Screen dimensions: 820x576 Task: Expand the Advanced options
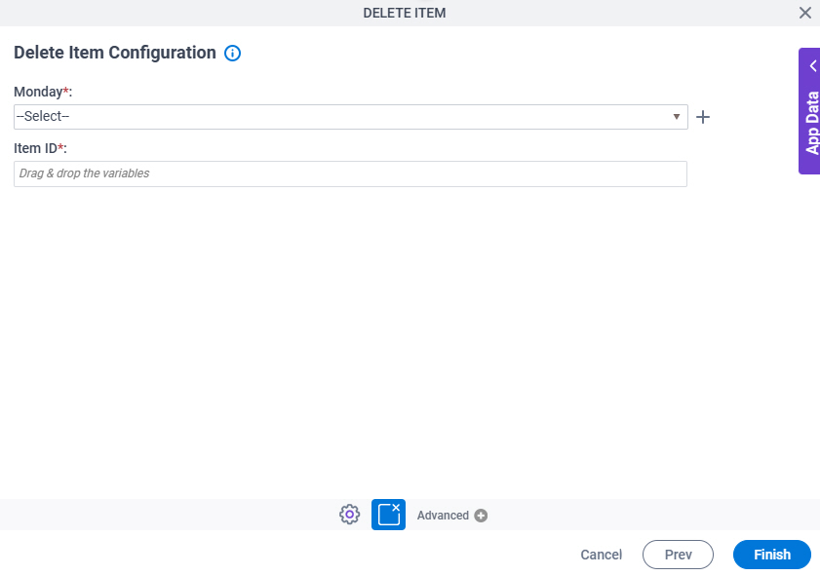pyautogui.click(x=451, y=516)
